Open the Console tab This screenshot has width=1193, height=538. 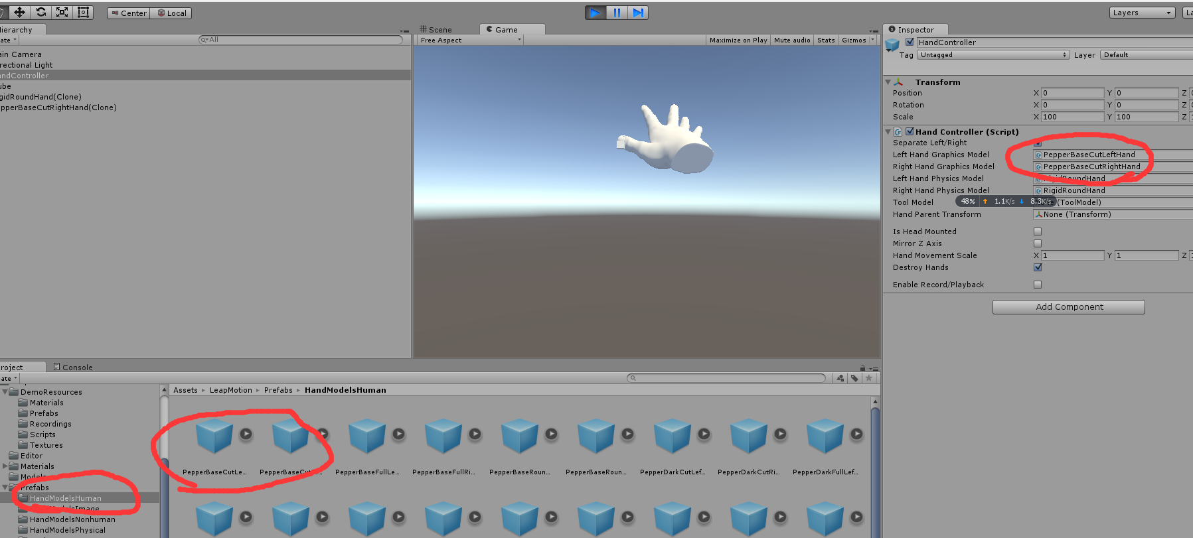pyautogui.click(x=73, y=367)
